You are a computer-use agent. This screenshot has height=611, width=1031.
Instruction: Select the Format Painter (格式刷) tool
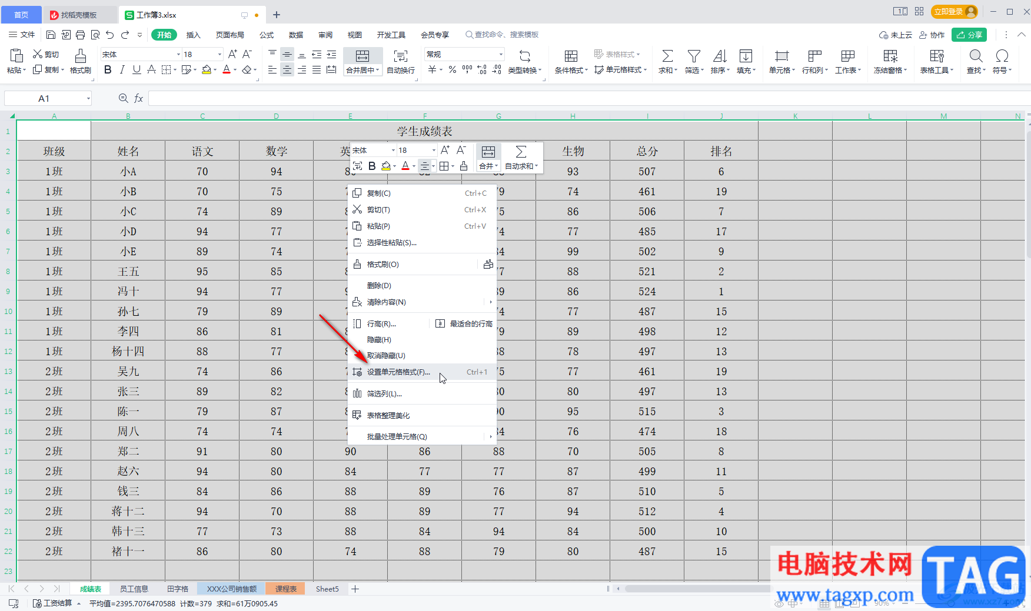click(x=81, y=61)
